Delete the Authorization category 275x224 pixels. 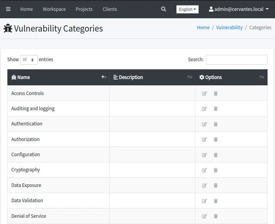point(216,139)
